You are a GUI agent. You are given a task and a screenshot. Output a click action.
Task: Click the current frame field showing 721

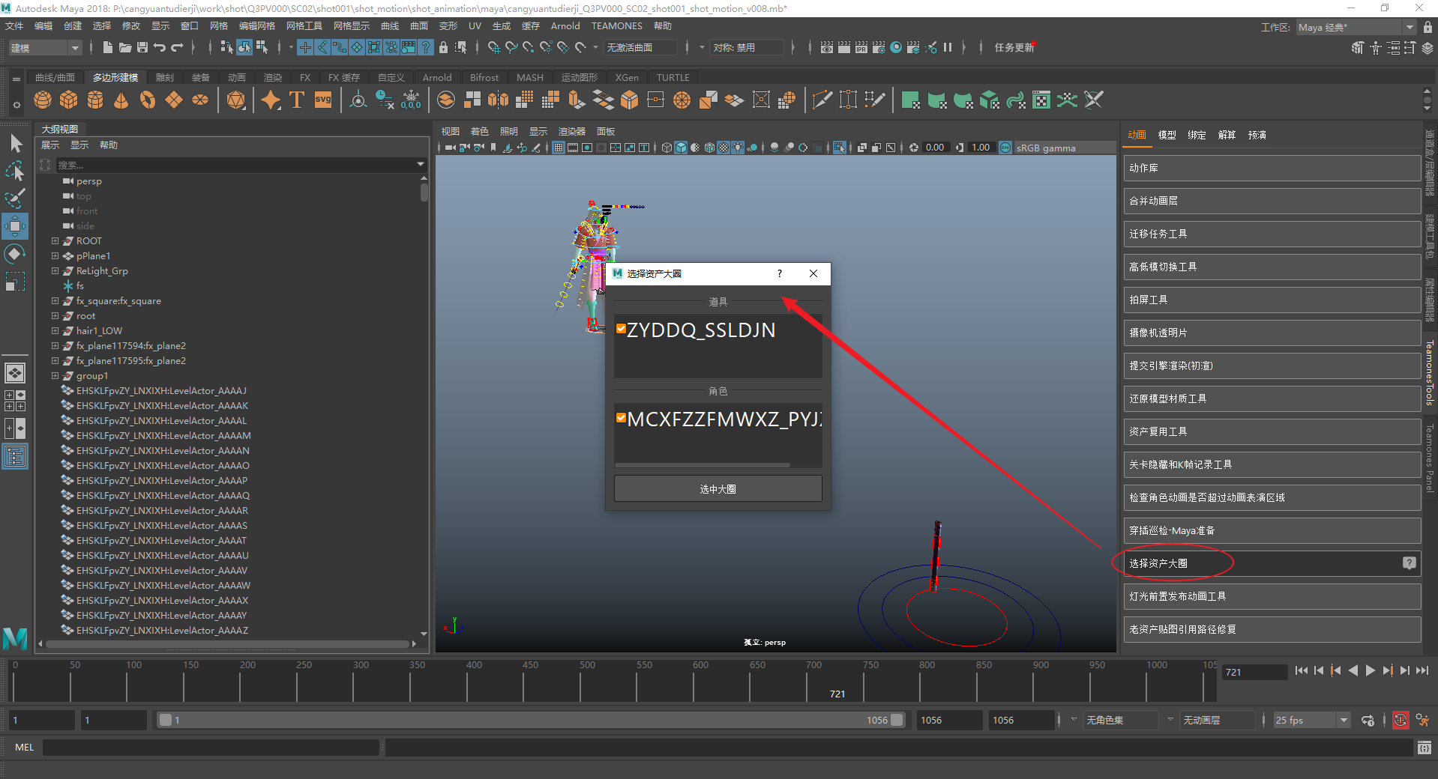(1254, 673)
